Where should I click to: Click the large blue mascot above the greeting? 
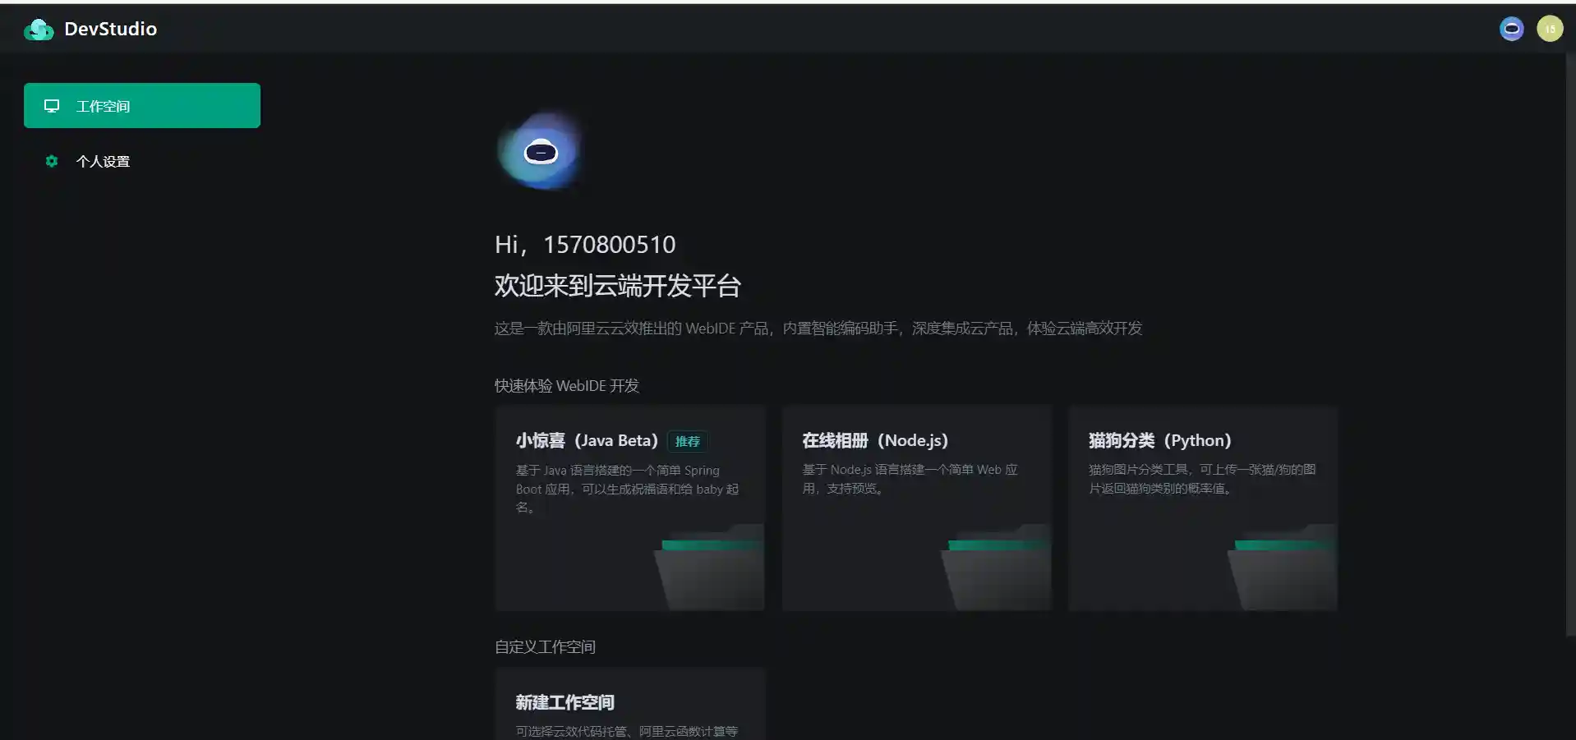pyautogui.click(x=541, y=152)
